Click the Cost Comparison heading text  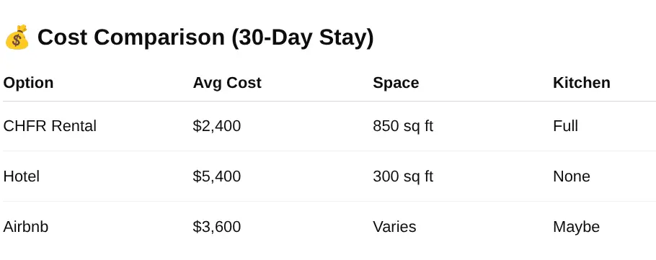tap(205, 37)
